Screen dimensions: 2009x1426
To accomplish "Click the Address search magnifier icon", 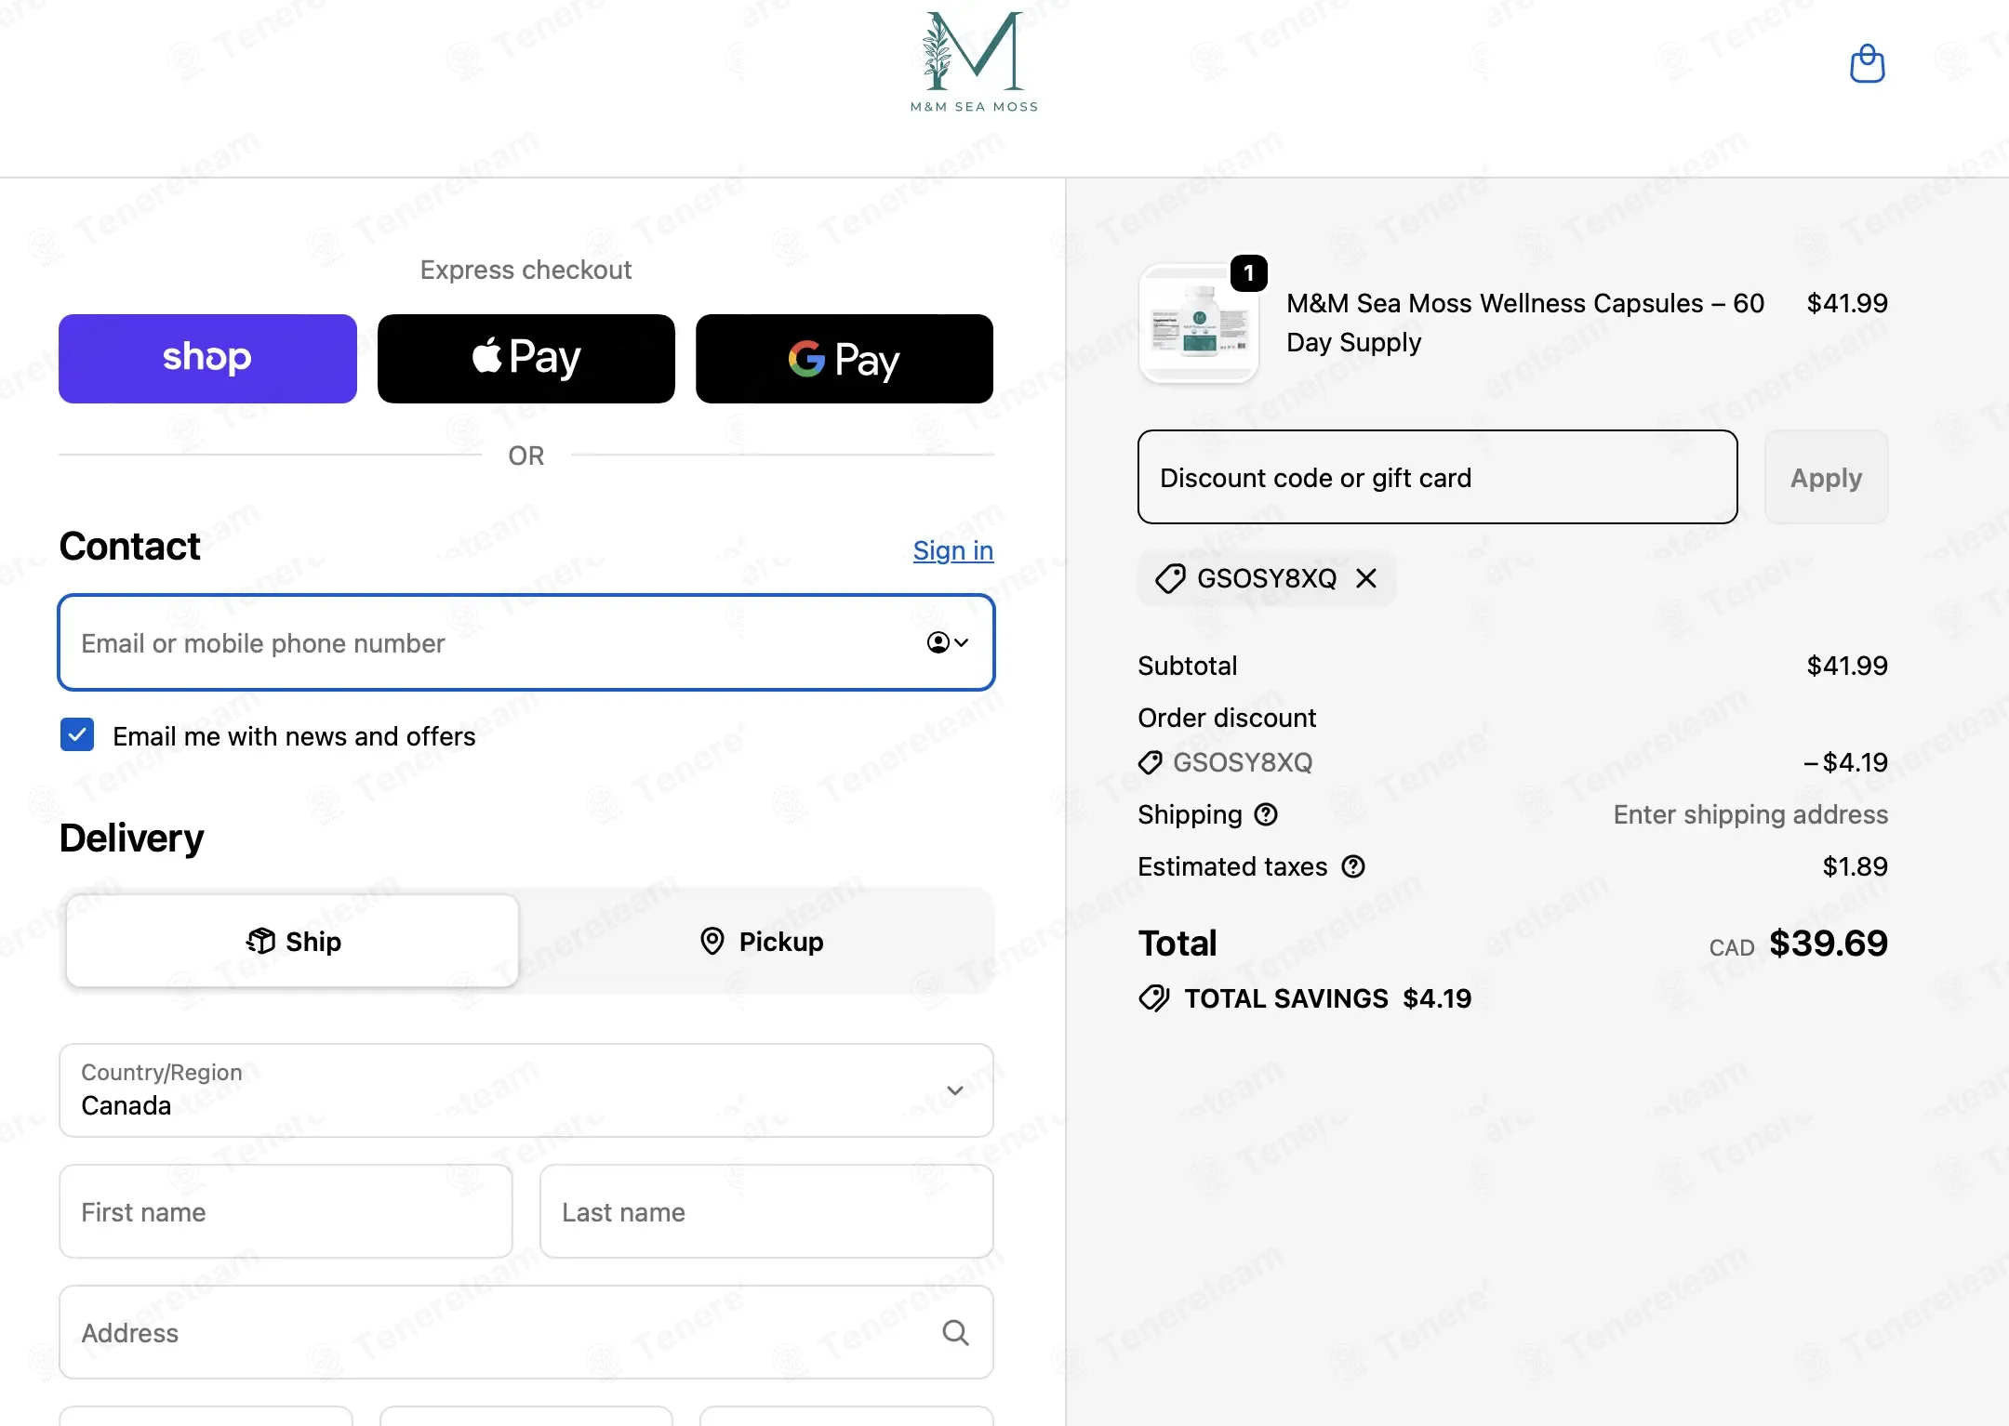I will 955,1332.
